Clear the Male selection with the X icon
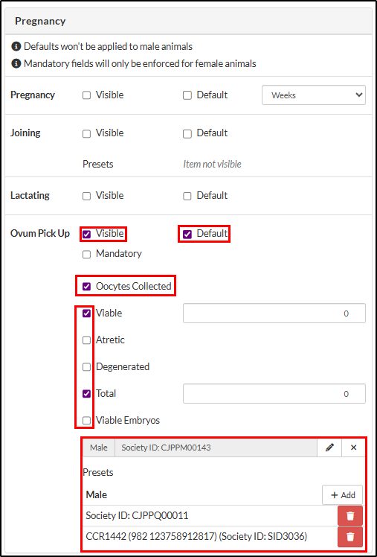377x557 pixels. [353, 448]
